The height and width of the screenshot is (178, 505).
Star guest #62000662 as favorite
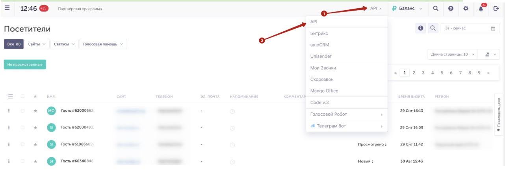[x=35, y=111]
